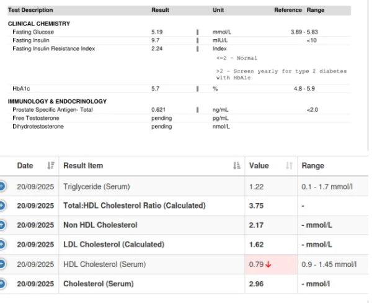Click the Range column header
This screenshot has width=372, height=303.
(312, 166)
